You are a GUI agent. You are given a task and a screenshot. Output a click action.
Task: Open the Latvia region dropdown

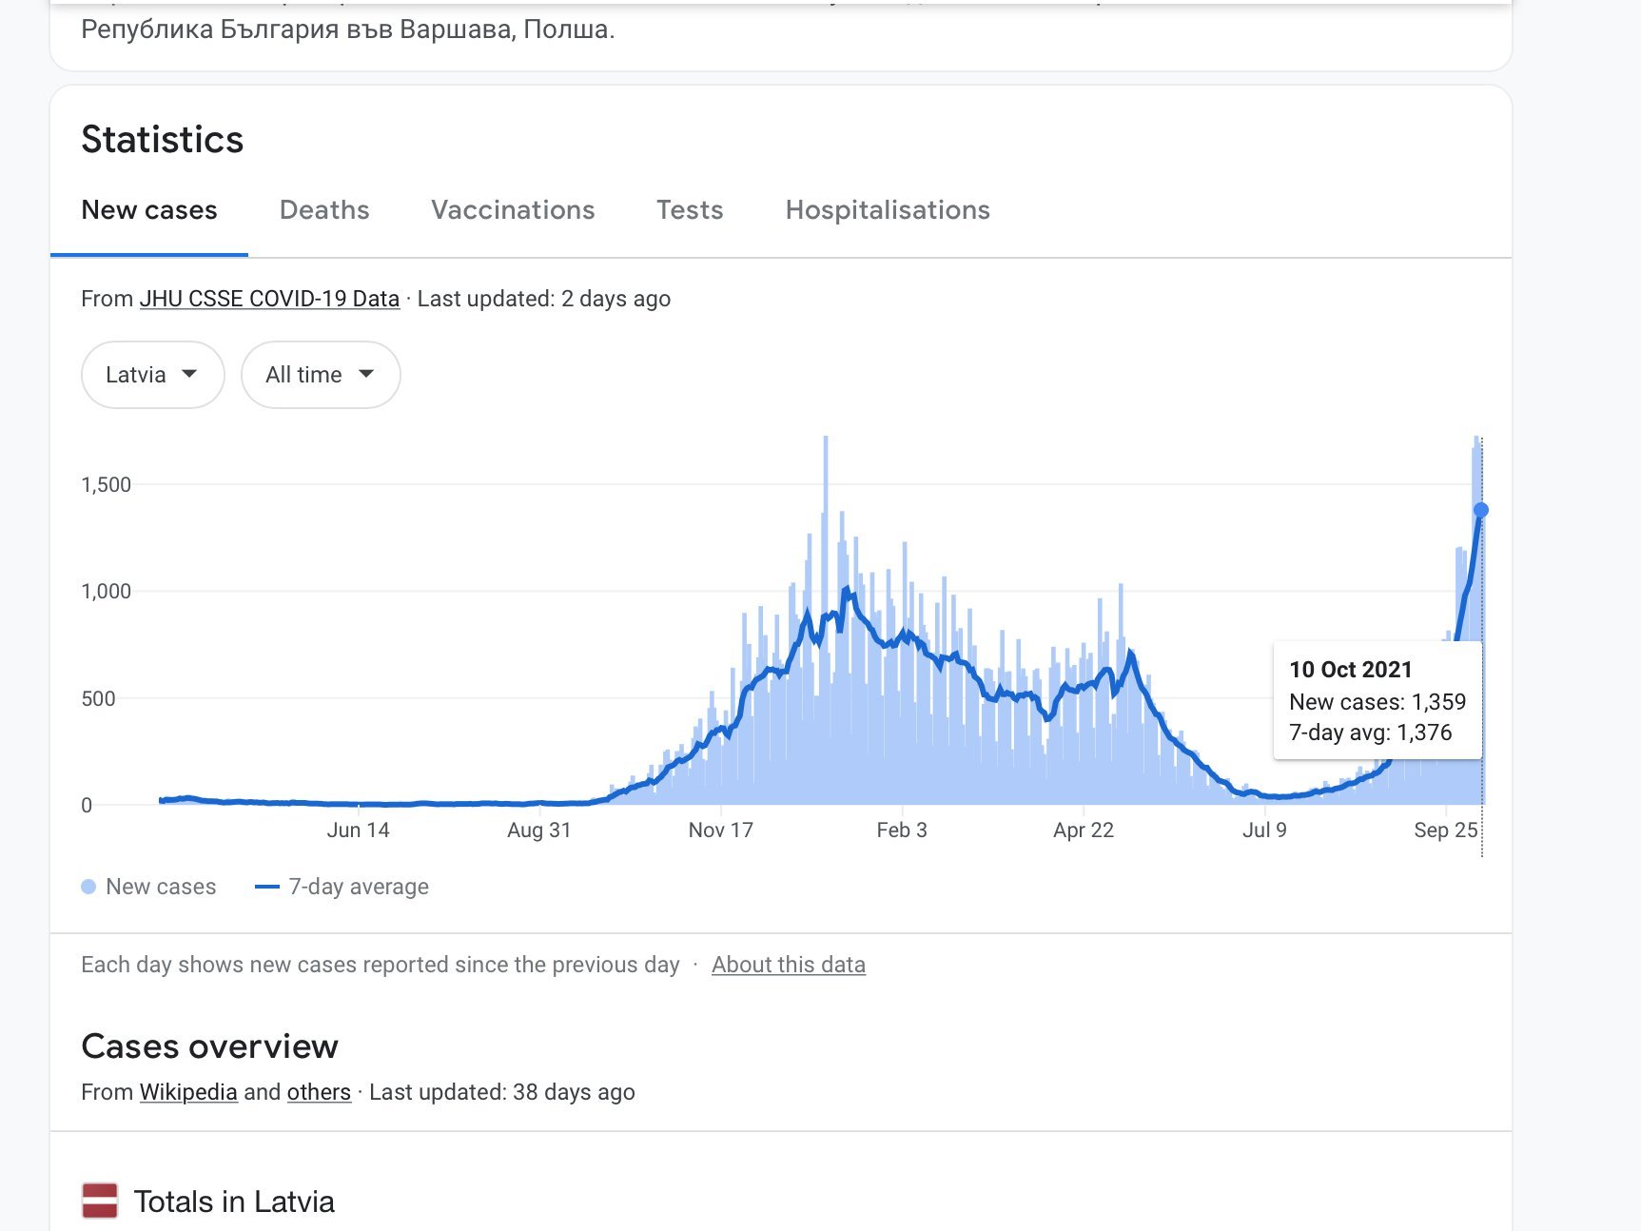[153, 375]
